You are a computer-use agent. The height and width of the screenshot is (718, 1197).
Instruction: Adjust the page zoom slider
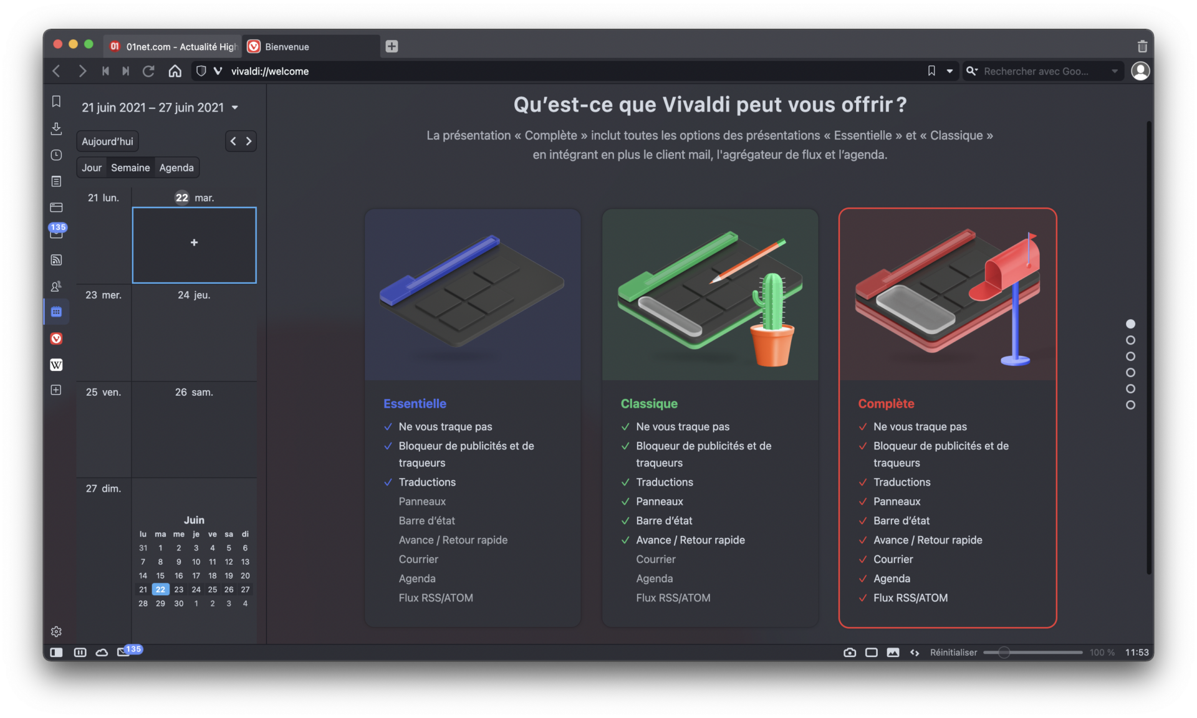1032,653
